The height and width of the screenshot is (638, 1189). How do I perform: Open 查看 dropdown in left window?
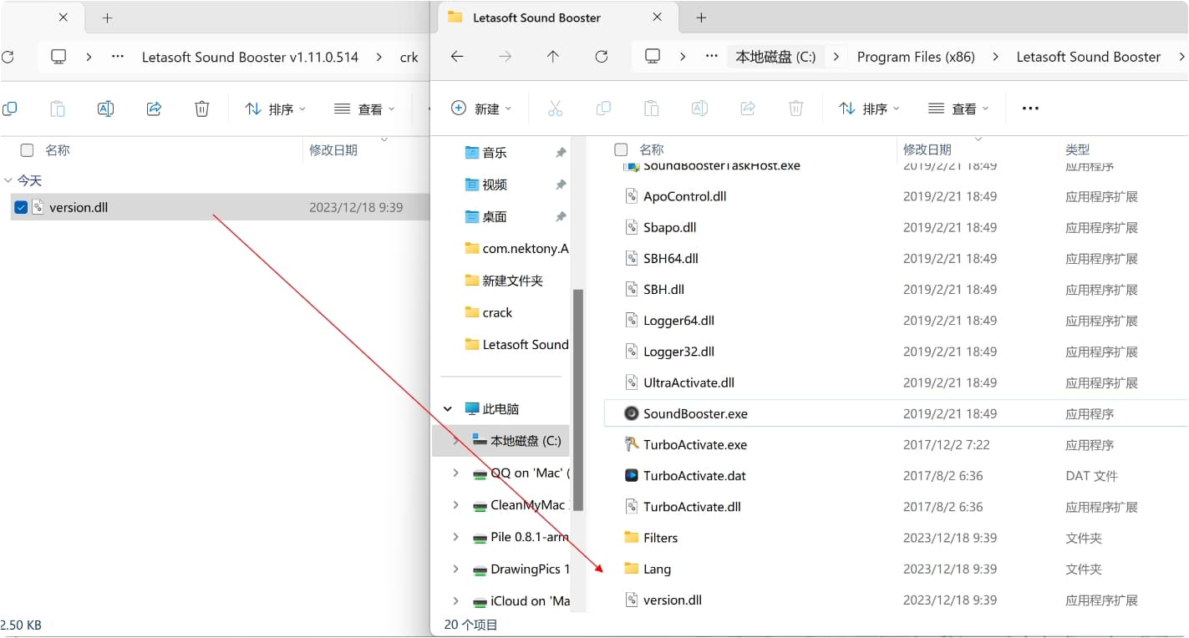pyautogui.click(x=364, y=109)
